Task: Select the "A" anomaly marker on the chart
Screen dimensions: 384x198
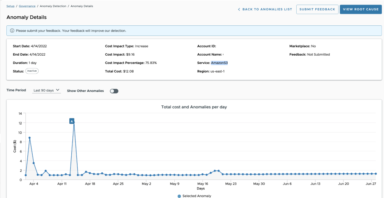Action: tap(72, 121)
